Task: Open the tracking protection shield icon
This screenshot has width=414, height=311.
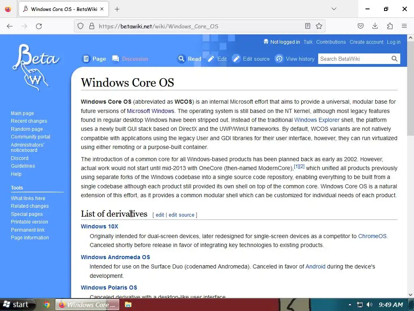Action: click(x=80, y=26)
